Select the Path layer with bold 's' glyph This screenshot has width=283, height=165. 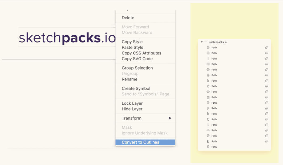tap(234, 75)
